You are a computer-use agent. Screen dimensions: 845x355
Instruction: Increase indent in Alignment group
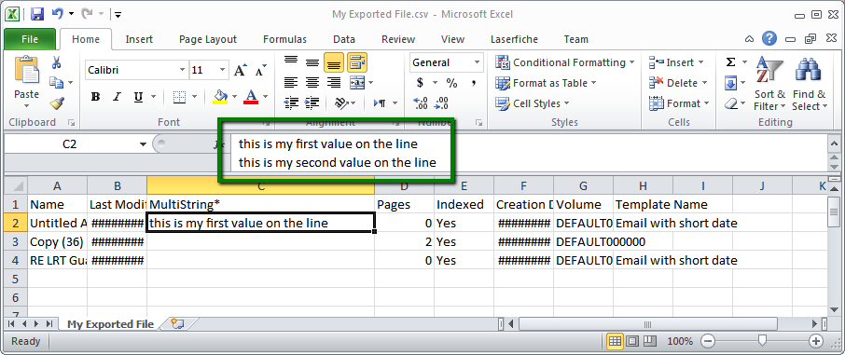(312, 102)
